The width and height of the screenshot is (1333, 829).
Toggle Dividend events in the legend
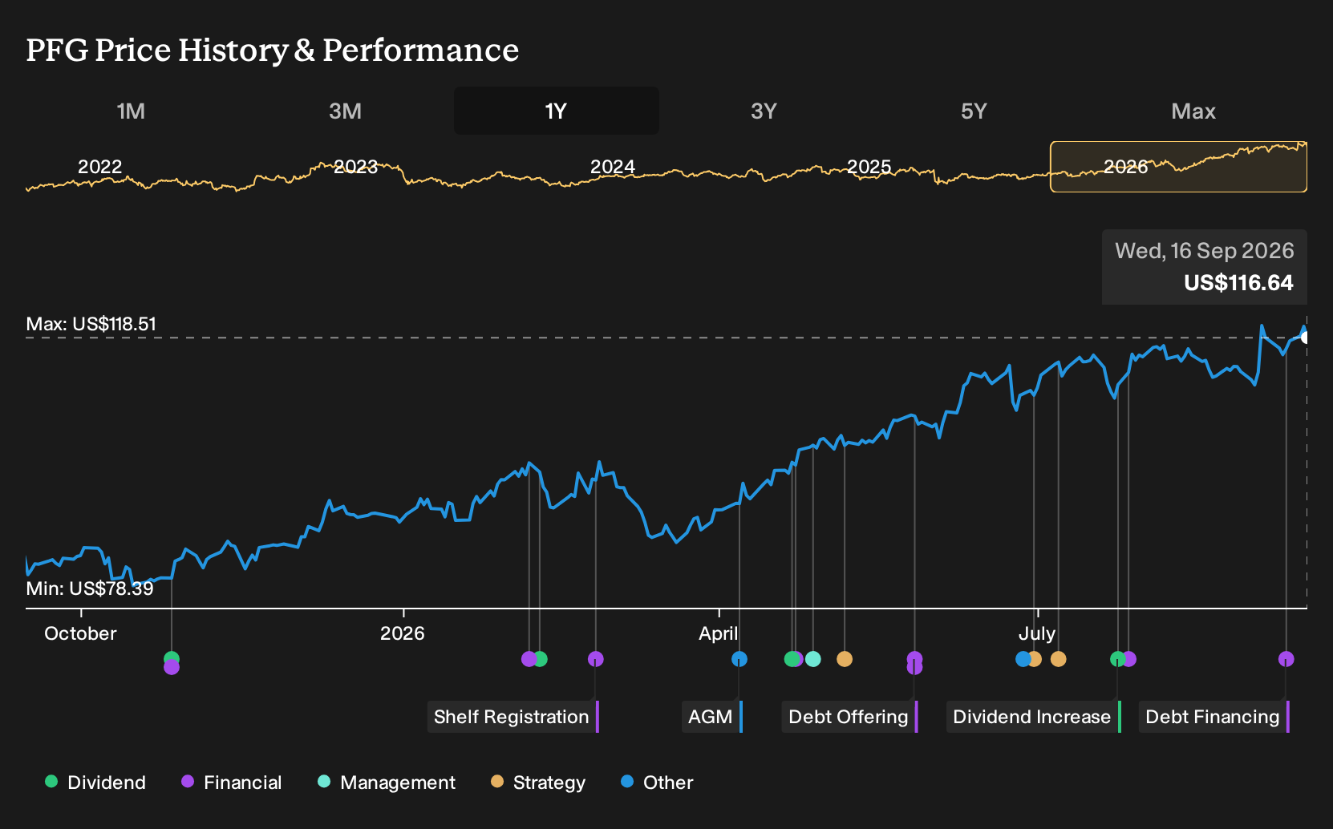[95, 782]
